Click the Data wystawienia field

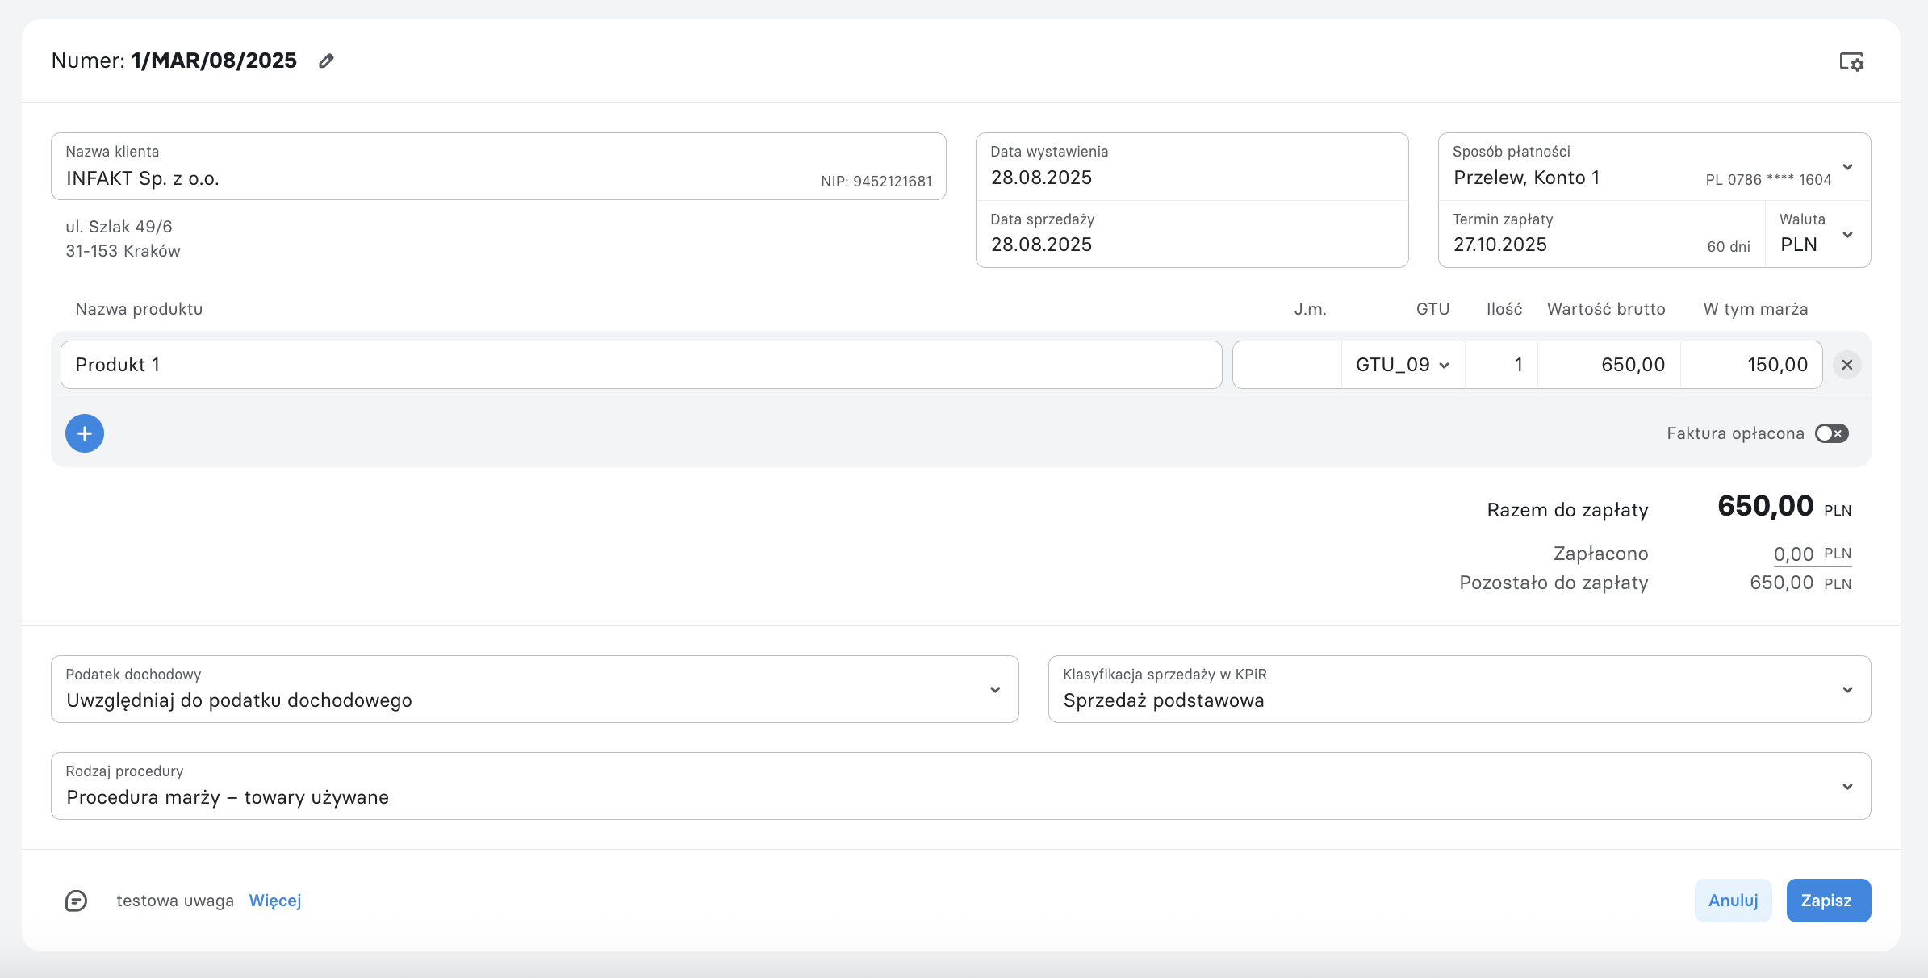pyautogui.click(x=1192, y=167)
